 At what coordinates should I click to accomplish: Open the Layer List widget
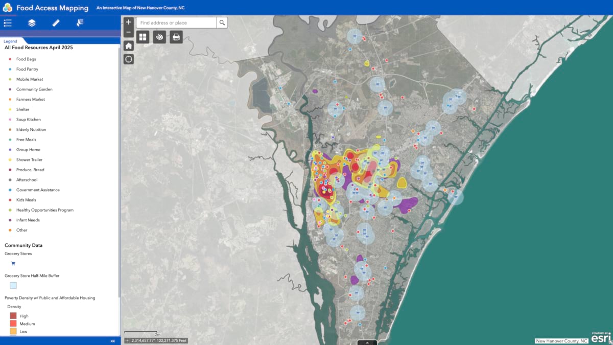32,23
